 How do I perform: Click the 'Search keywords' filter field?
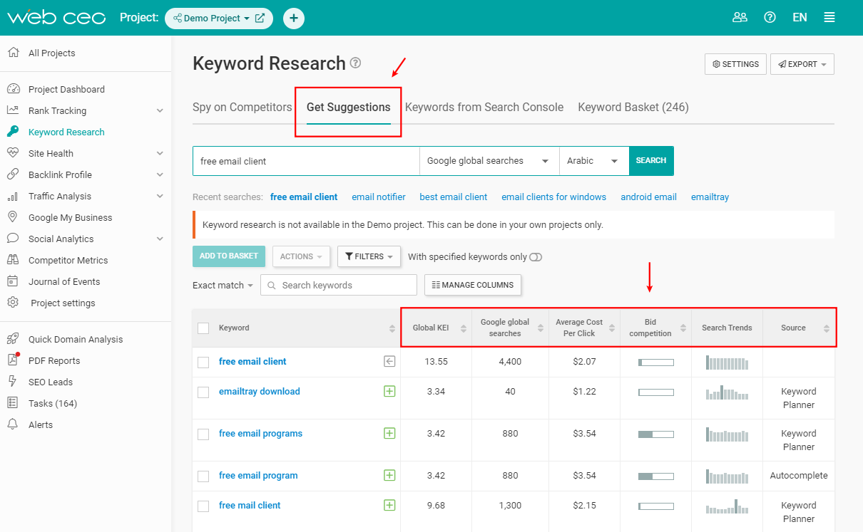pyautogui.click(x=339, y=285)
